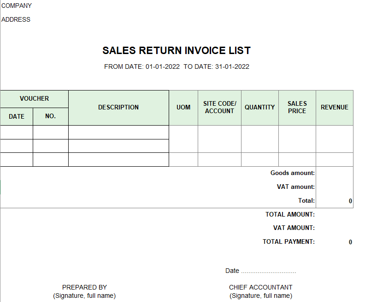Click the CHIEF ACCOUNTANT signature cell
Screen dimensions: 365x302
pyautogui.click(x=261, y=291)
